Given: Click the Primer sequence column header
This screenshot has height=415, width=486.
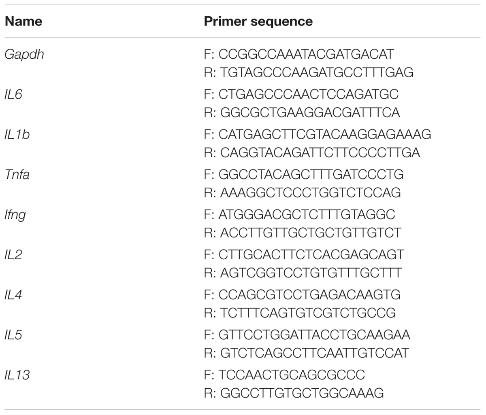Looking at the screenshot, I should point(258,21).
